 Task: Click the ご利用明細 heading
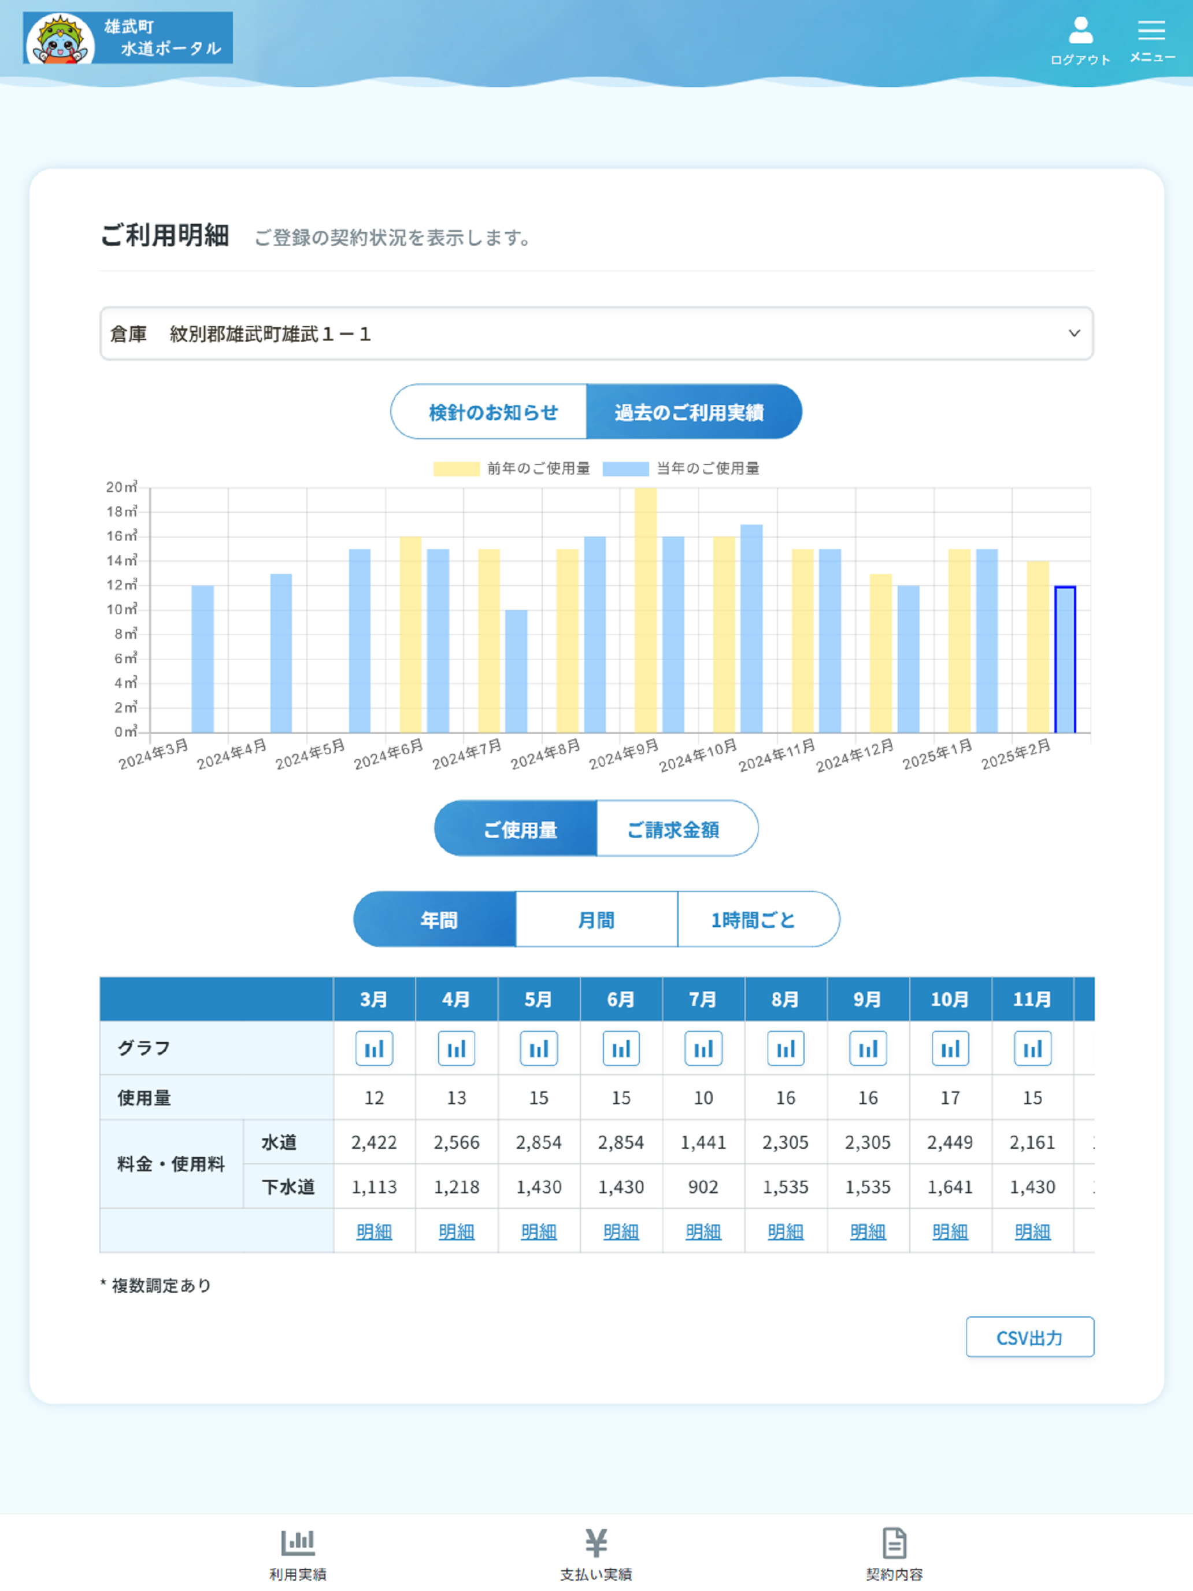point(165,235)
